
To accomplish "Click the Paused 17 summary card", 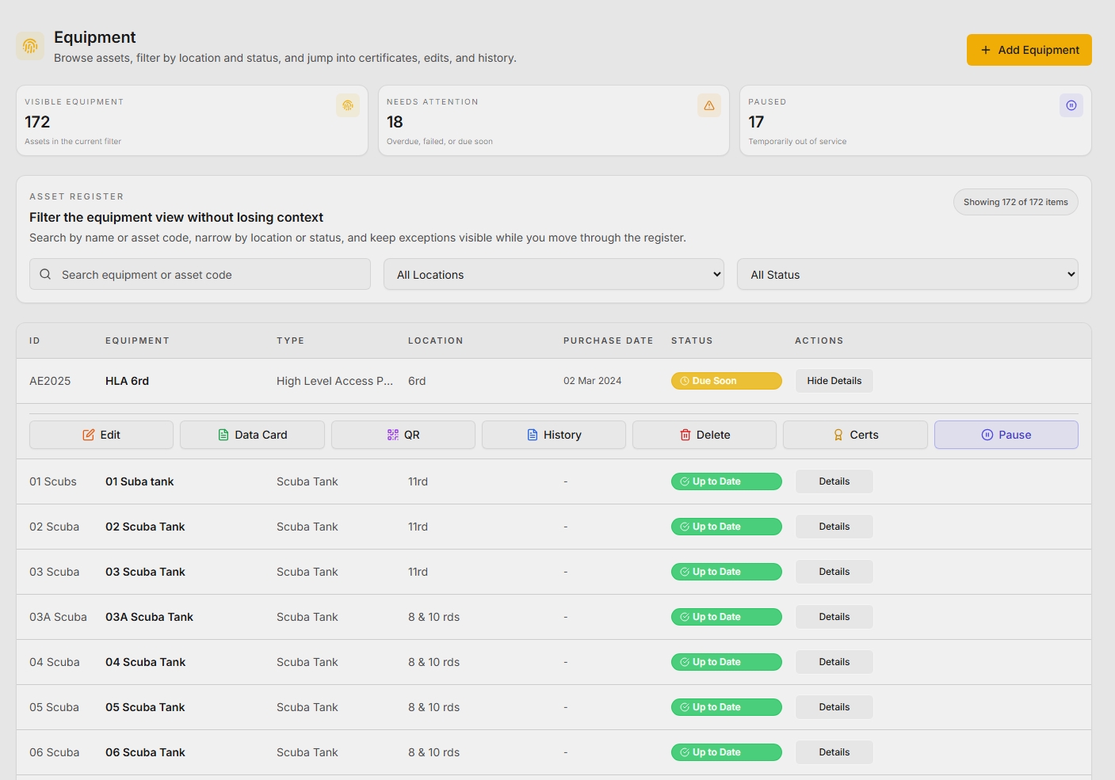I will click(x=915, y=120).
